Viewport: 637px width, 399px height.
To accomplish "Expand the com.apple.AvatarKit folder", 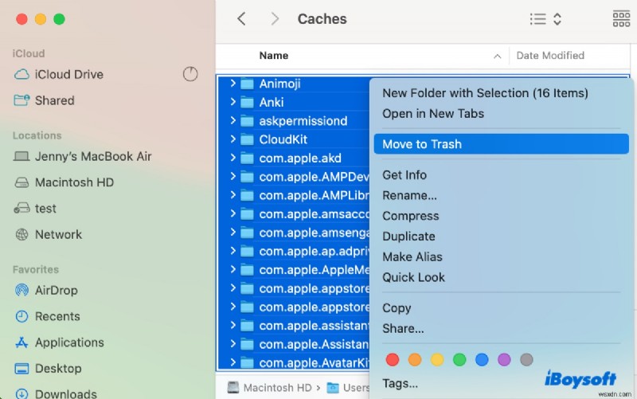I will click(233, 362).
